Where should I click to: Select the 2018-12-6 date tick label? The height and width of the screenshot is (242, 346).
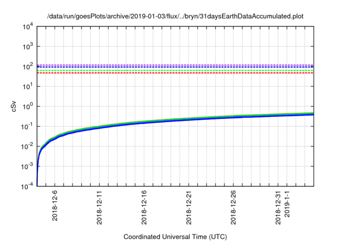click(55, 206)
